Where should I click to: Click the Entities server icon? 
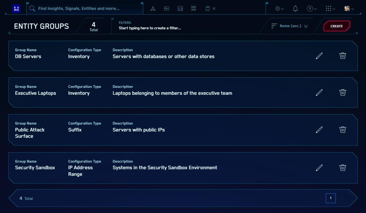[x=180, y=8]
